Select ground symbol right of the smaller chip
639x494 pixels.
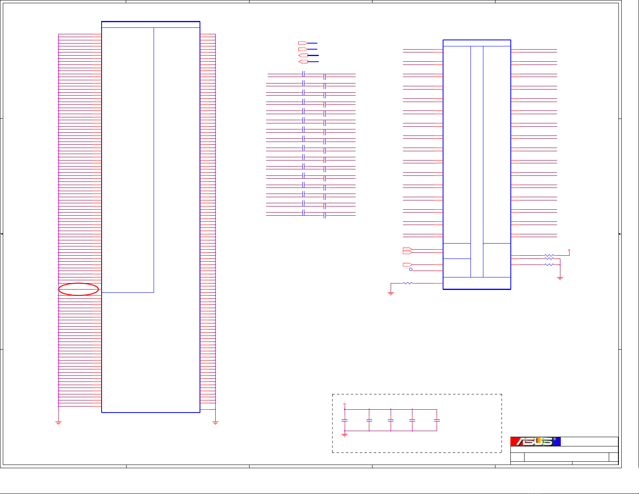560,278
